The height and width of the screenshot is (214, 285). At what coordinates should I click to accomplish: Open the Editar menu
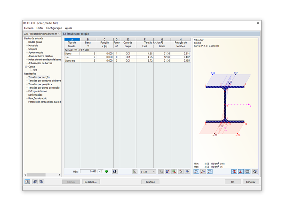click(40, 28)
